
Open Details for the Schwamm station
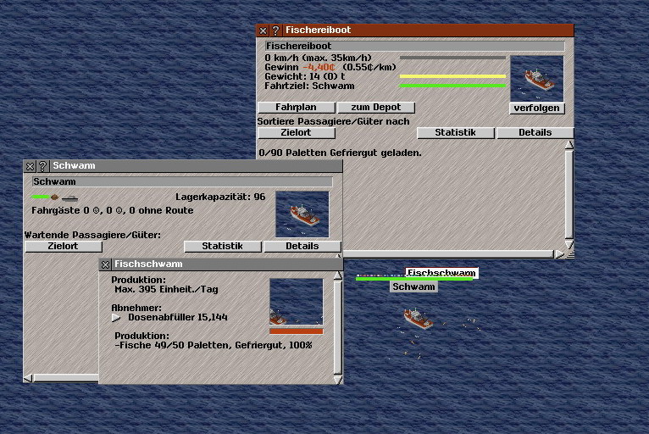302,247
